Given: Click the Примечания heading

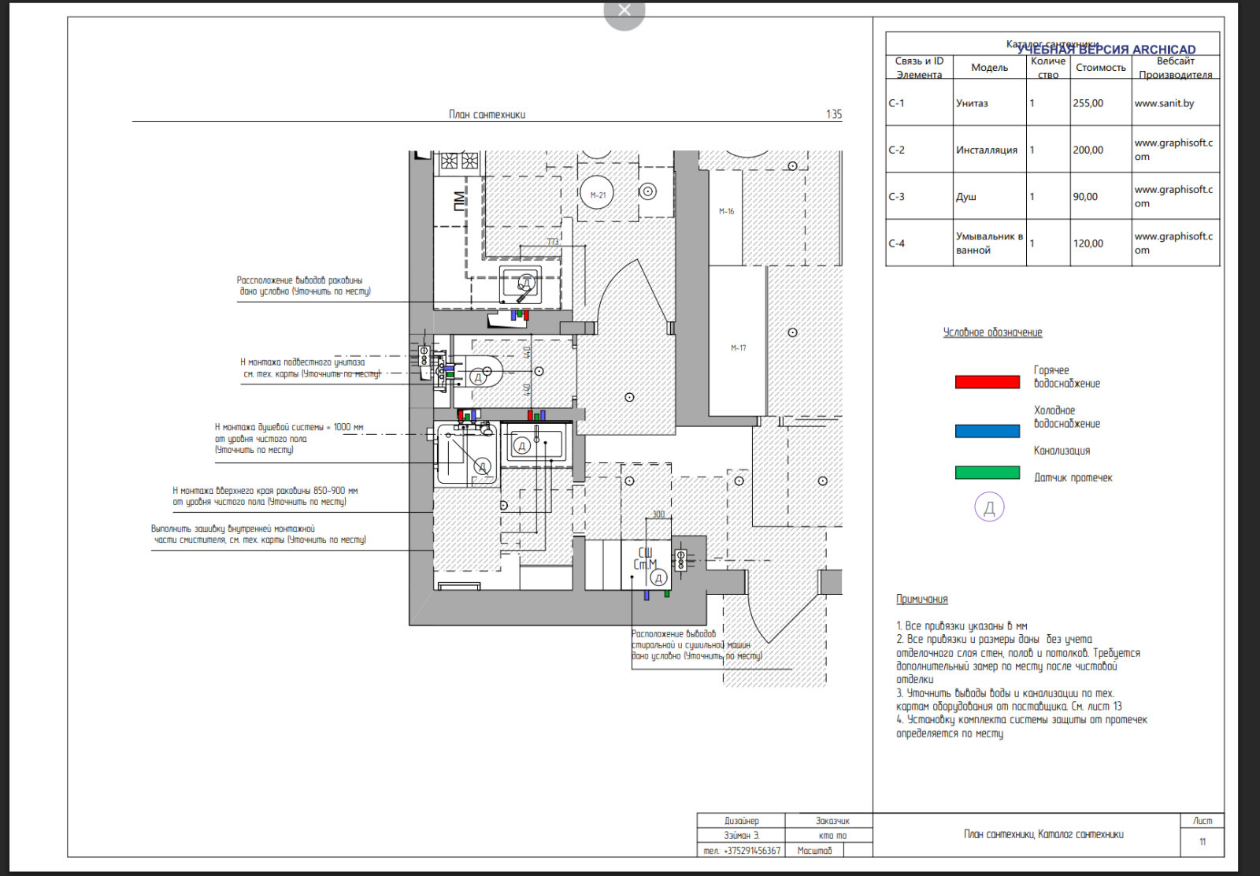Looking at the screenshot, I should point(921,599).
